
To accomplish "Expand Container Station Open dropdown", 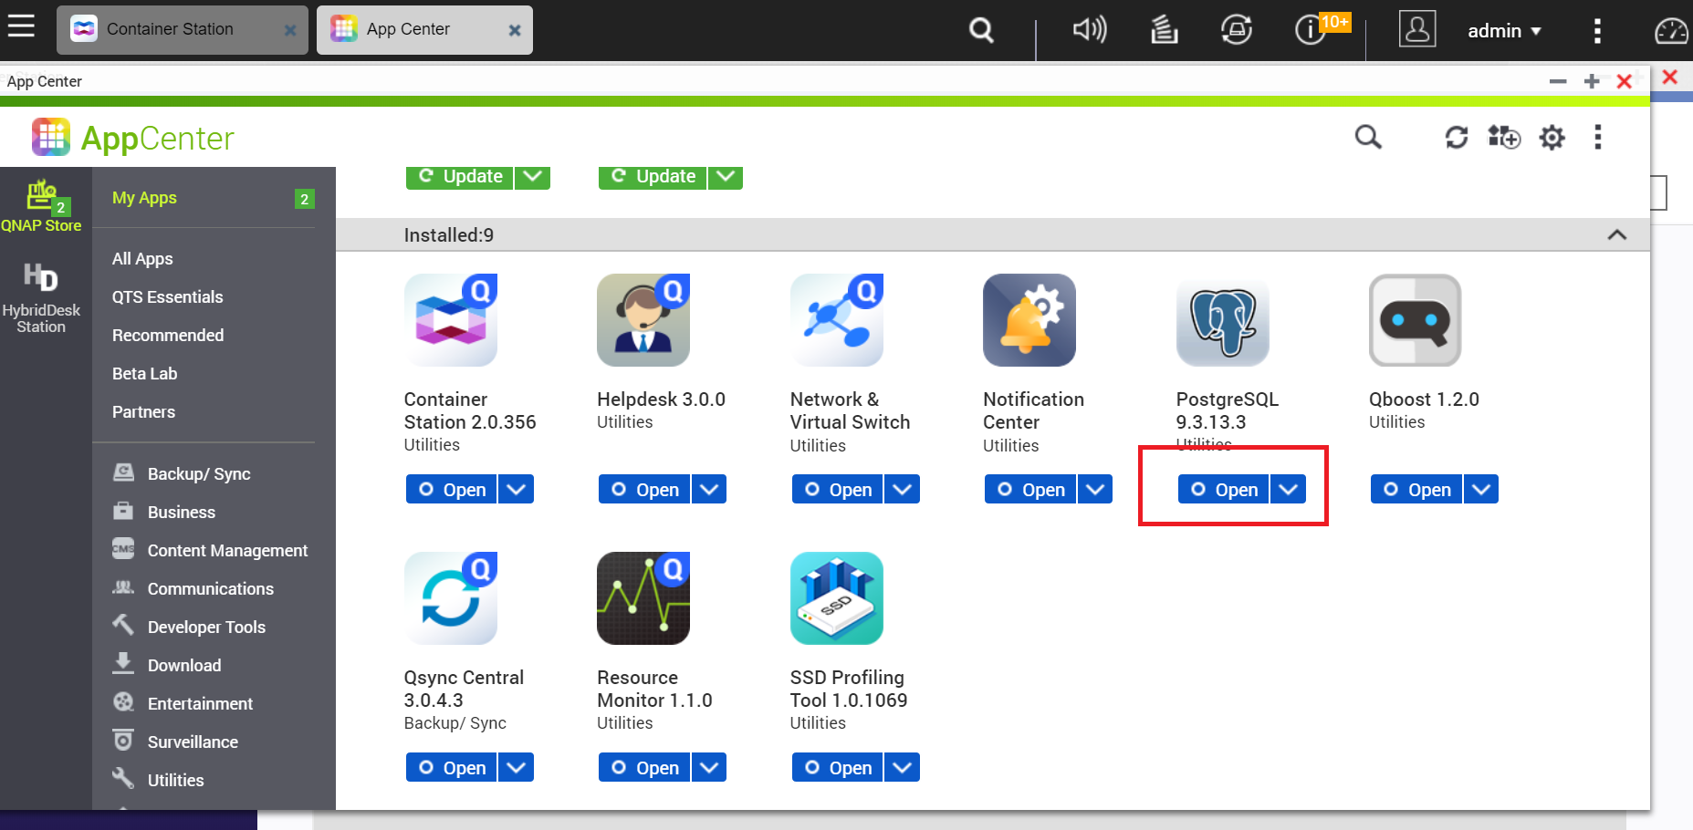I will click(x=517, y=490).
